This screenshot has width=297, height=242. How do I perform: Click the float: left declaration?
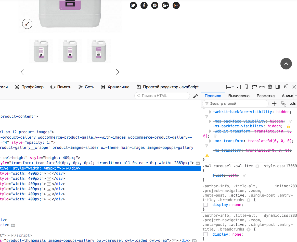point(226,175)
